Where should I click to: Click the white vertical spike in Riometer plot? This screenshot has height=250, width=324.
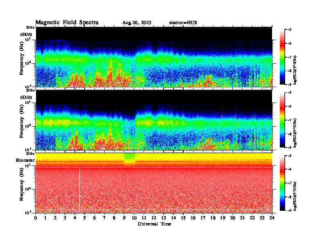pyautogui.click(x=79, y=190)
